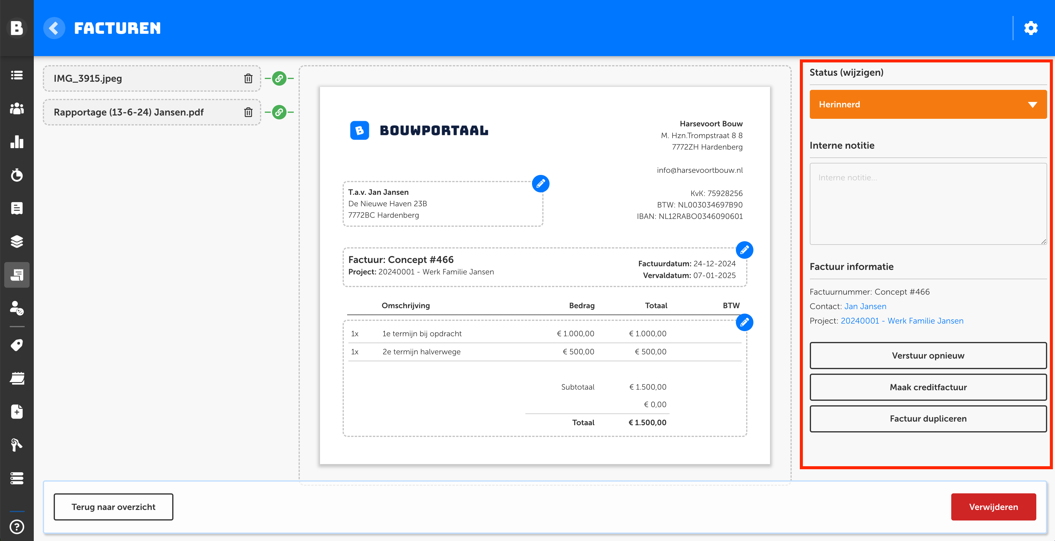Open the settings gear
Screen dimensions: 1055x541
click(x=1031, y=28)
